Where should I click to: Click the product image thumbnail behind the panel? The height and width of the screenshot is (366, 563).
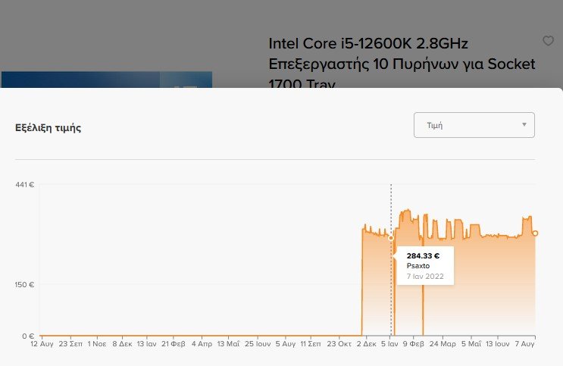coord(107,80)
